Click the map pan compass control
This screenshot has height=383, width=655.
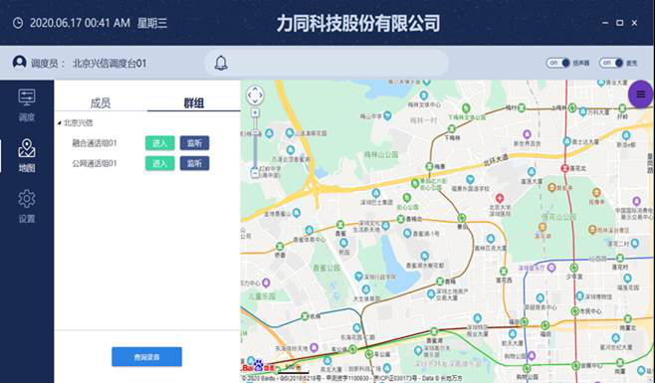255,96
